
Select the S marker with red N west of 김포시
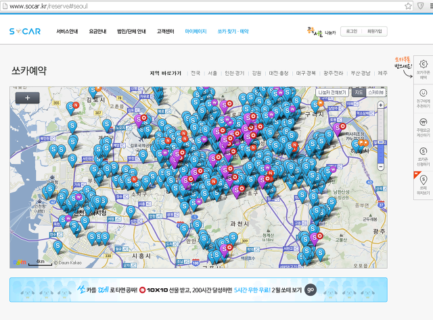coord(71,108)
